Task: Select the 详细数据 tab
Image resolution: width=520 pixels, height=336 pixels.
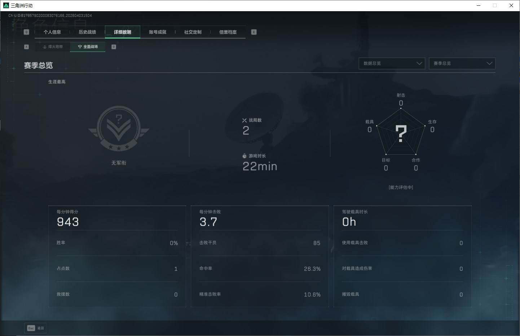Action: 123,32
